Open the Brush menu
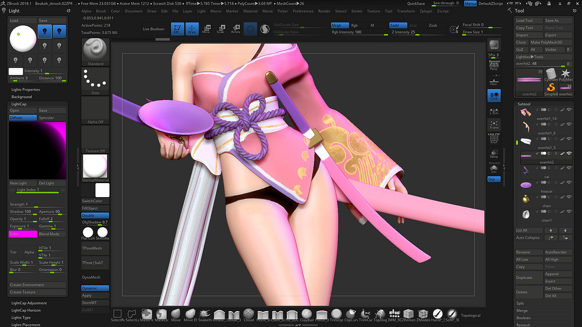Screen dimensions: 582x327 pyautogui.click(x=101, y=11)
